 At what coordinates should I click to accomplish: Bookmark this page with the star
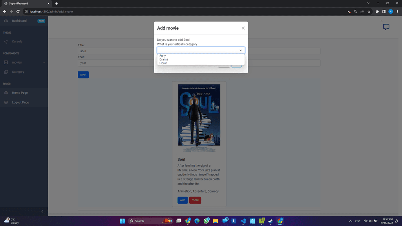point(369,11)
